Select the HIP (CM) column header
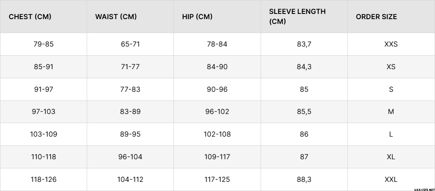The width and height of the screenshot is (435, 191). pos(197,17)
